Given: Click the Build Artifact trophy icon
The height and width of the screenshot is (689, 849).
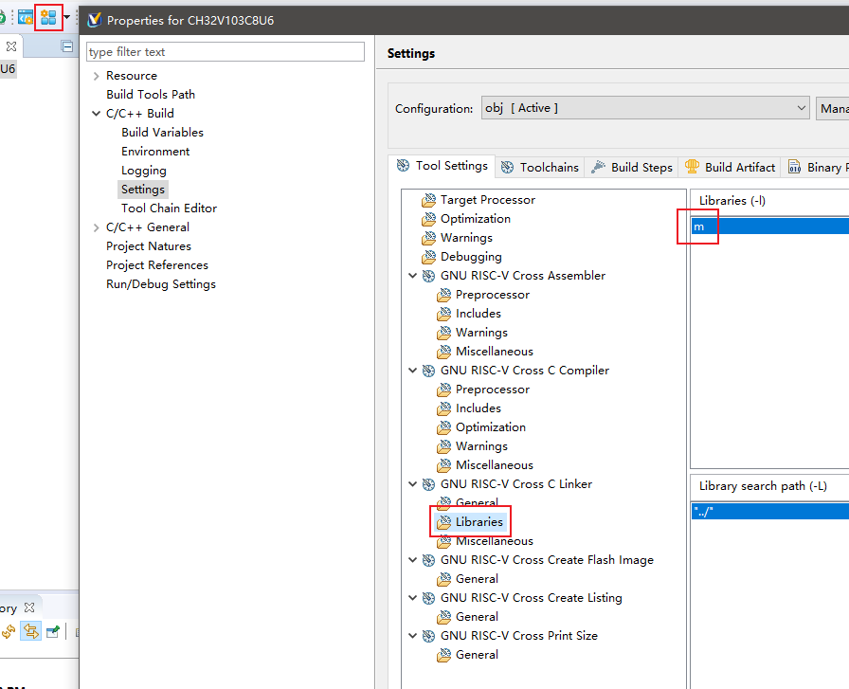Looking at the screenshot, I should 692,167.
